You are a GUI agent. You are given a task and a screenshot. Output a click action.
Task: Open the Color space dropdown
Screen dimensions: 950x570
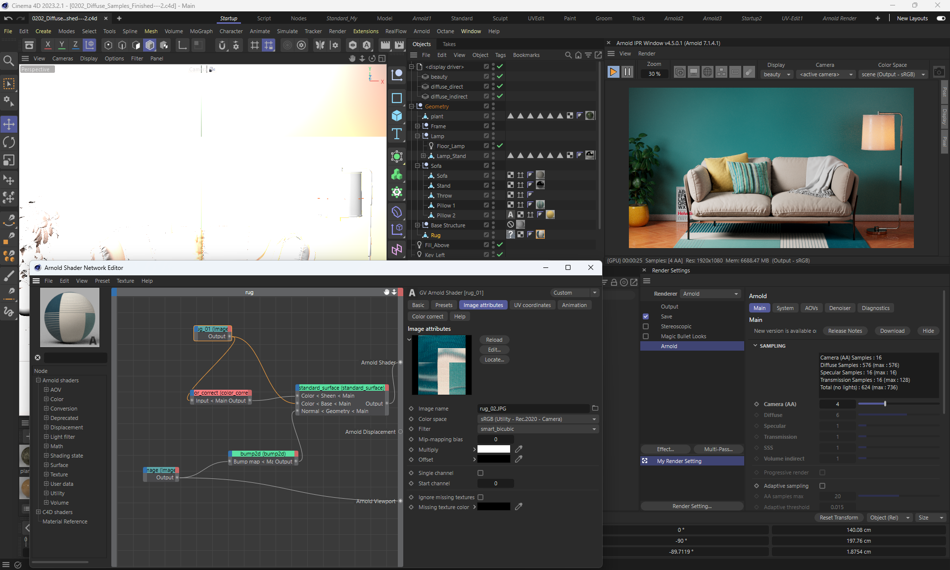pyautogui.click(x=537, y=419)
